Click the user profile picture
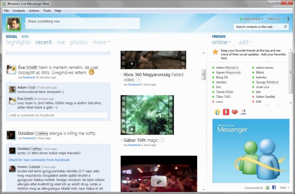This screenshot has height=194, width=295. [13, 24]
